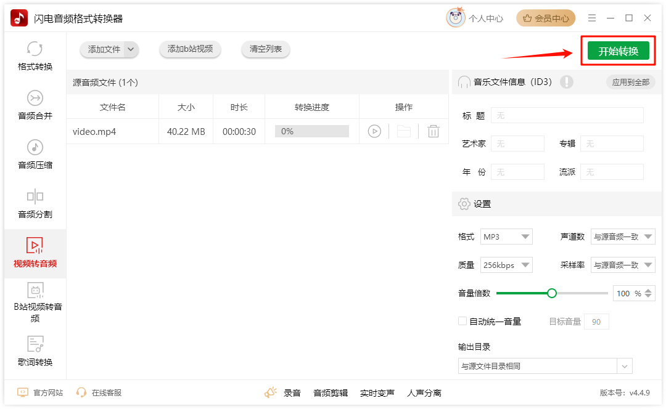
Task: Open the hamburger menu icon
Action: 591,18
